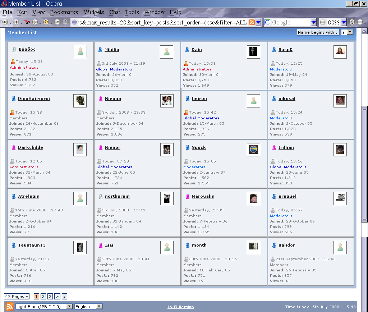Open Darkchilde's profile link

pos(31,147)
